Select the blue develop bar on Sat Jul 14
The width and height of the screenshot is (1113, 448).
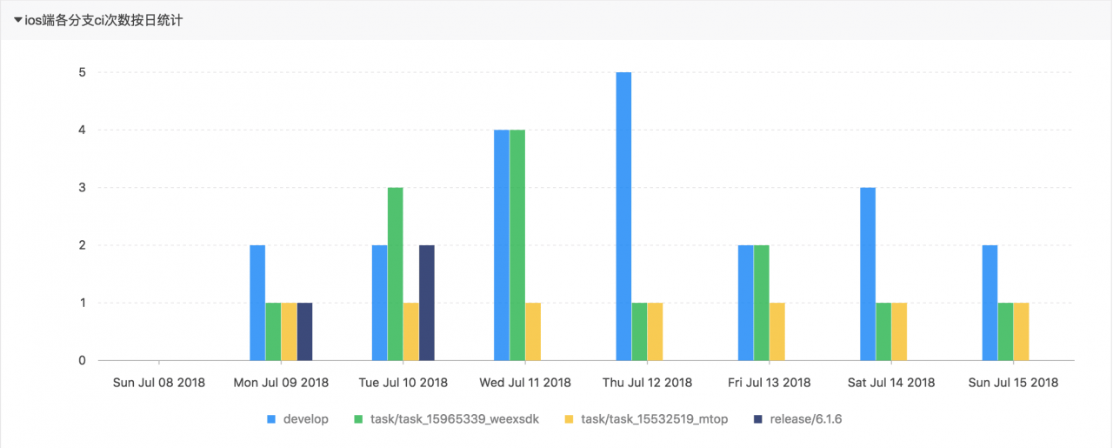(868, 274)
